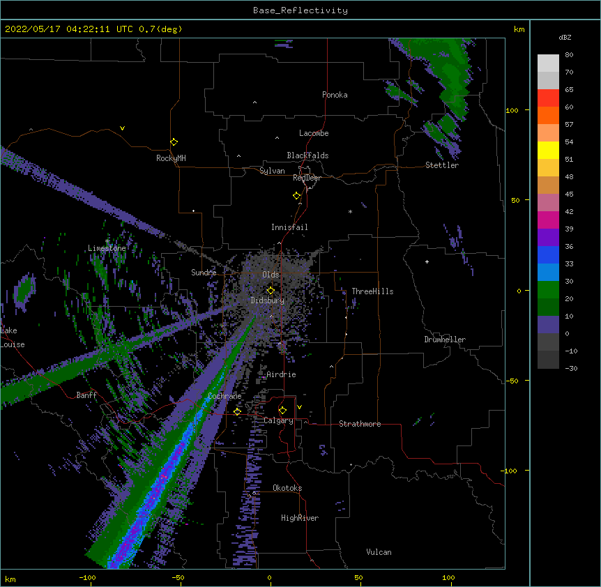
Task: Click the yellow diamond marker above Calgary label
Action: [282, 411]
